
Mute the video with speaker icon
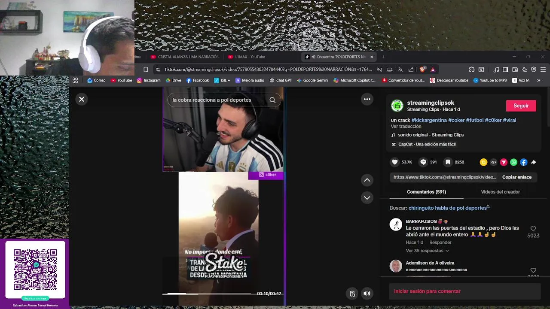tap(367, 294)
